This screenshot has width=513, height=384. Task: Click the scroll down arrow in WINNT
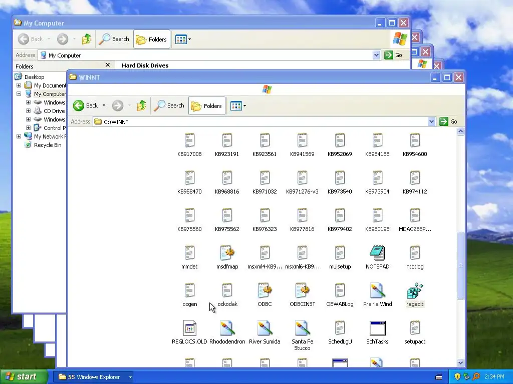pyautogui.click(x=461, y=362)
